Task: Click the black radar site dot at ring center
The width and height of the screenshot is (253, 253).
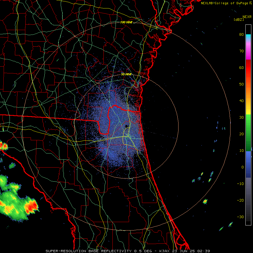Action: pyautogui.click(x=126, y=126)
